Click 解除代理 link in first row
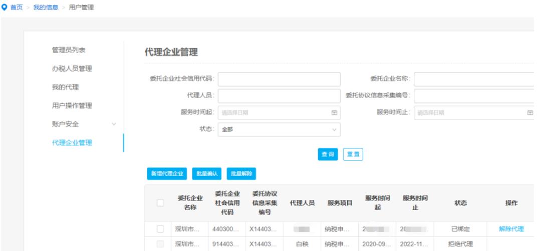Image resolution: width=539 pixels, height=251 pixels. click(511, 229)
